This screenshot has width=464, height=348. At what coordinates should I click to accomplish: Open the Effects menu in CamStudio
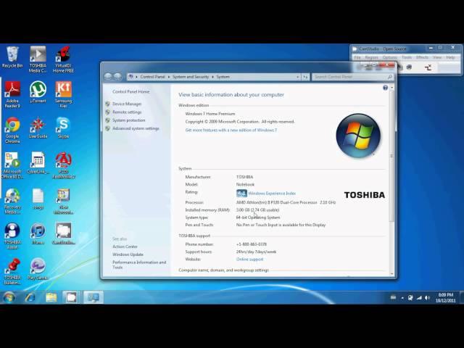422,57
